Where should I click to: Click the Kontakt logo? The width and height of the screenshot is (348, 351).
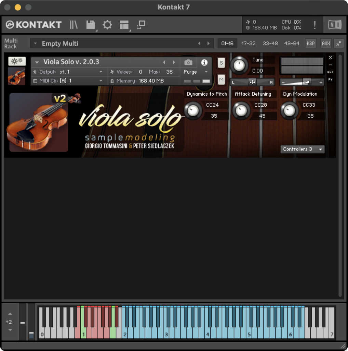pyautogui.click(x=34, y=25)
